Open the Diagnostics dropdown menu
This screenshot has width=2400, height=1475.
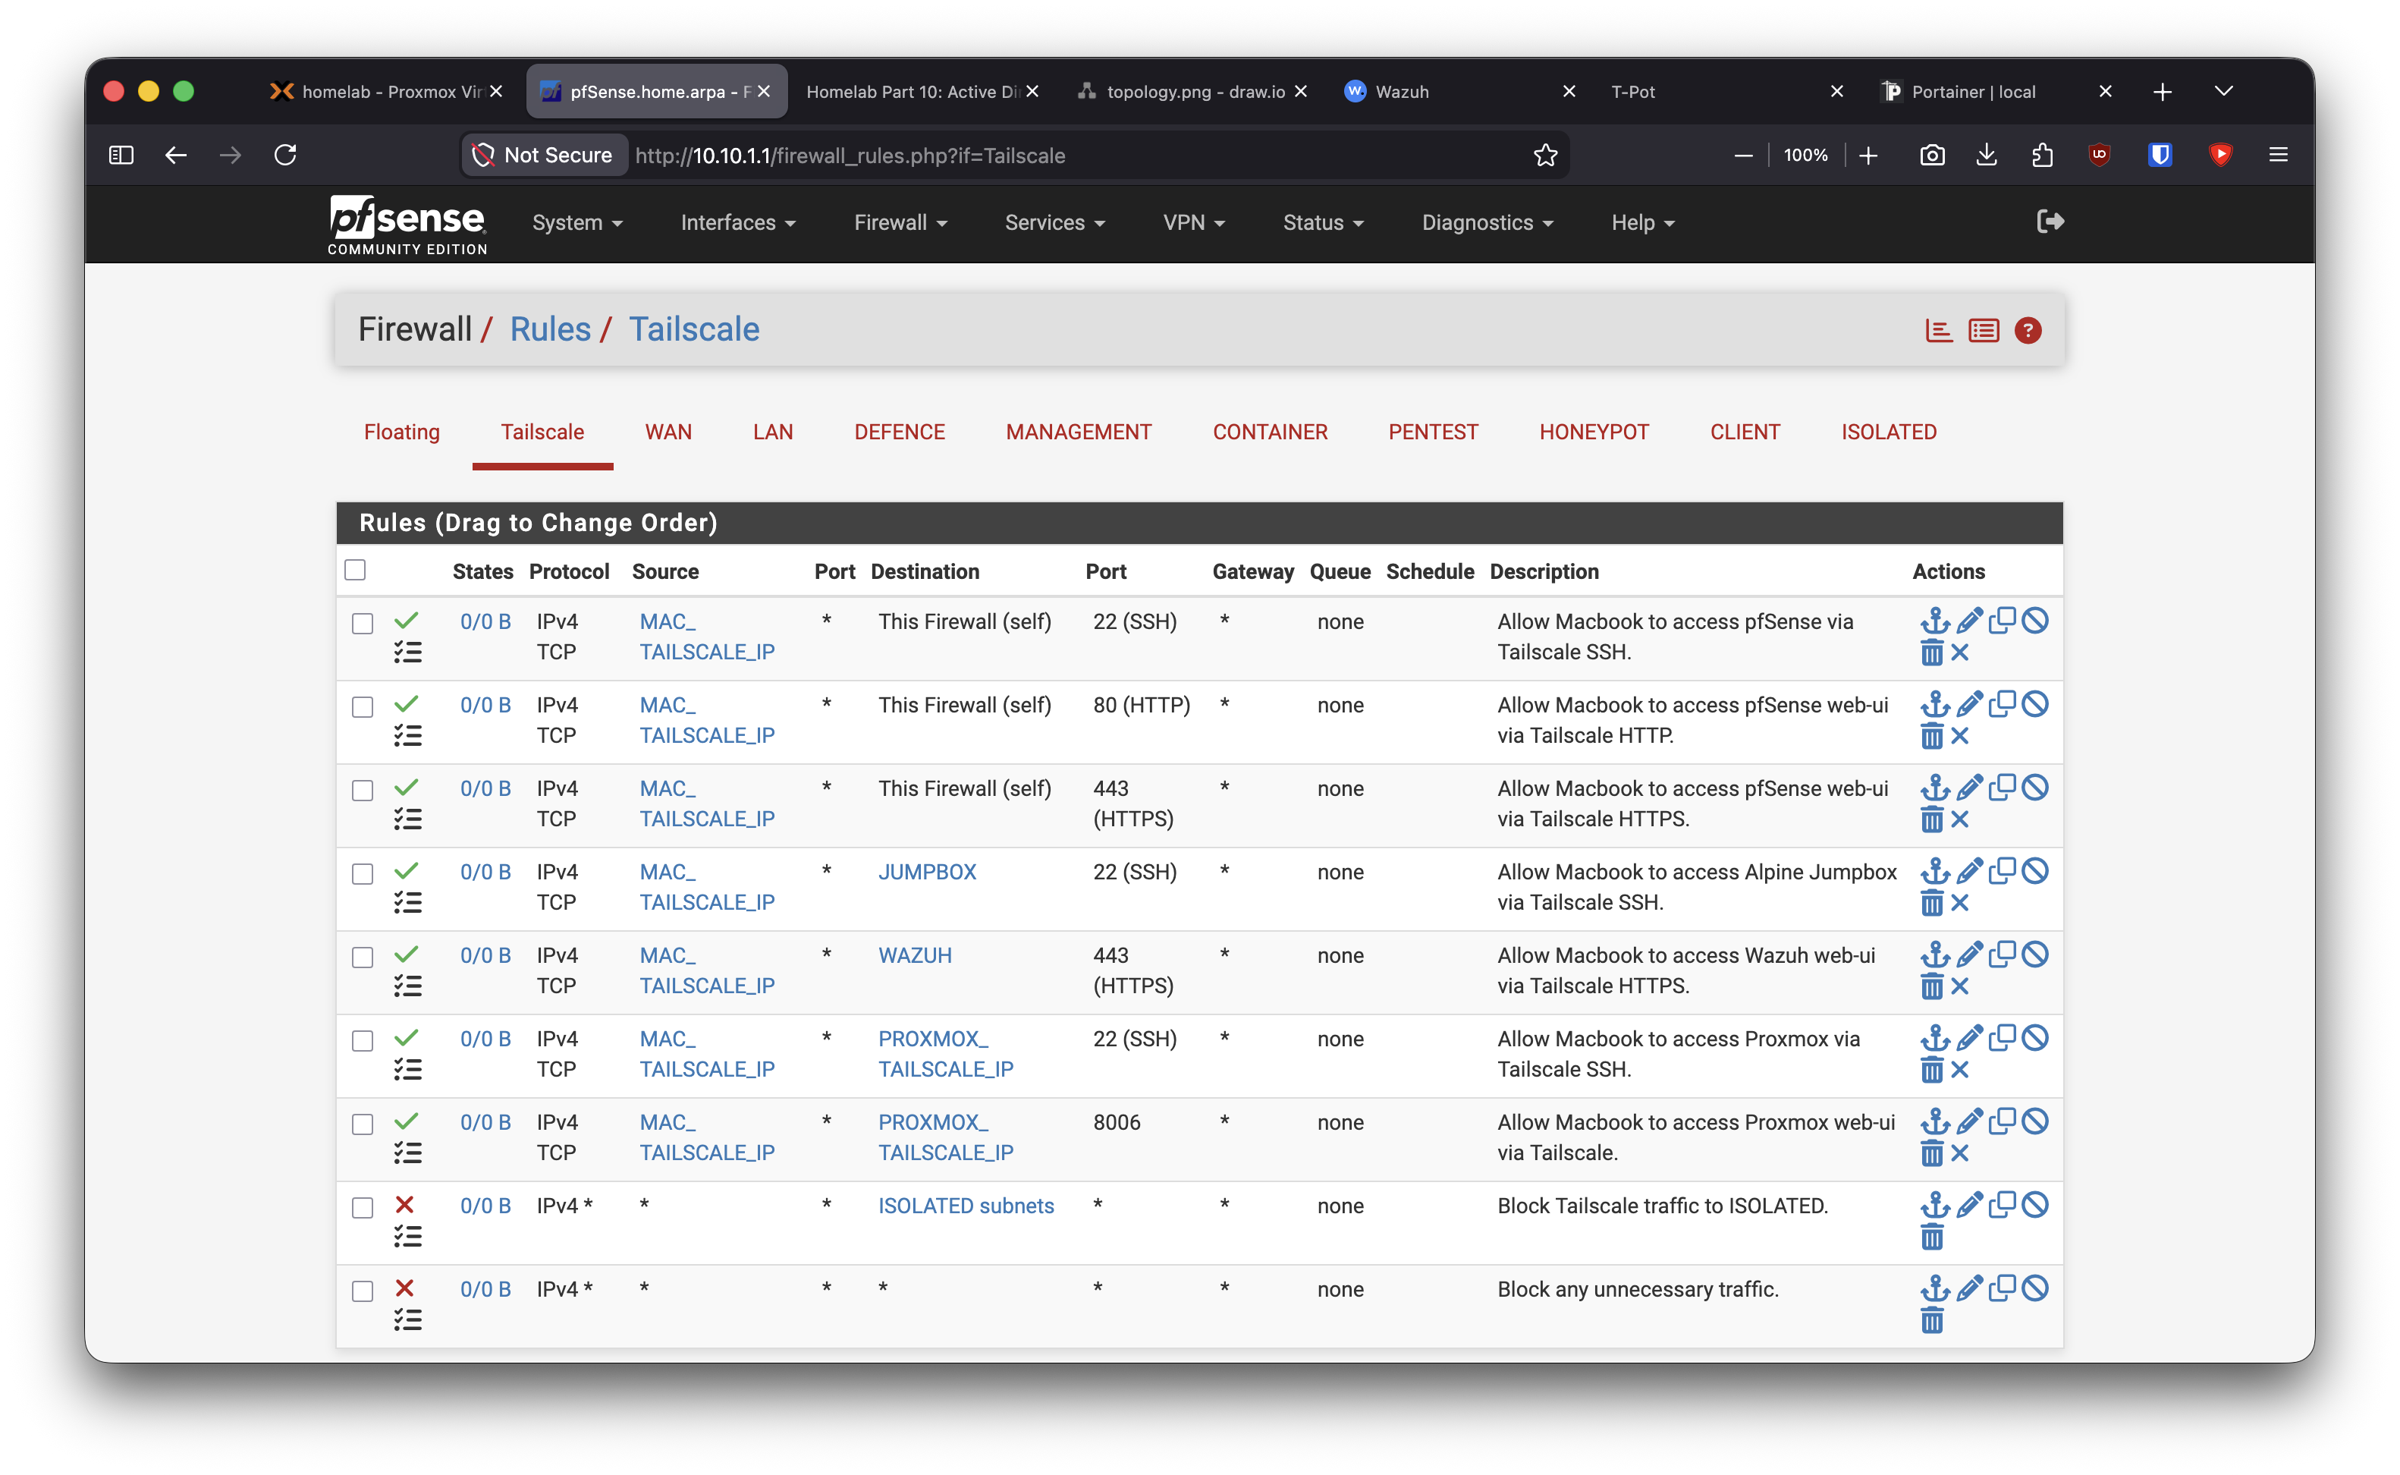1486,222
